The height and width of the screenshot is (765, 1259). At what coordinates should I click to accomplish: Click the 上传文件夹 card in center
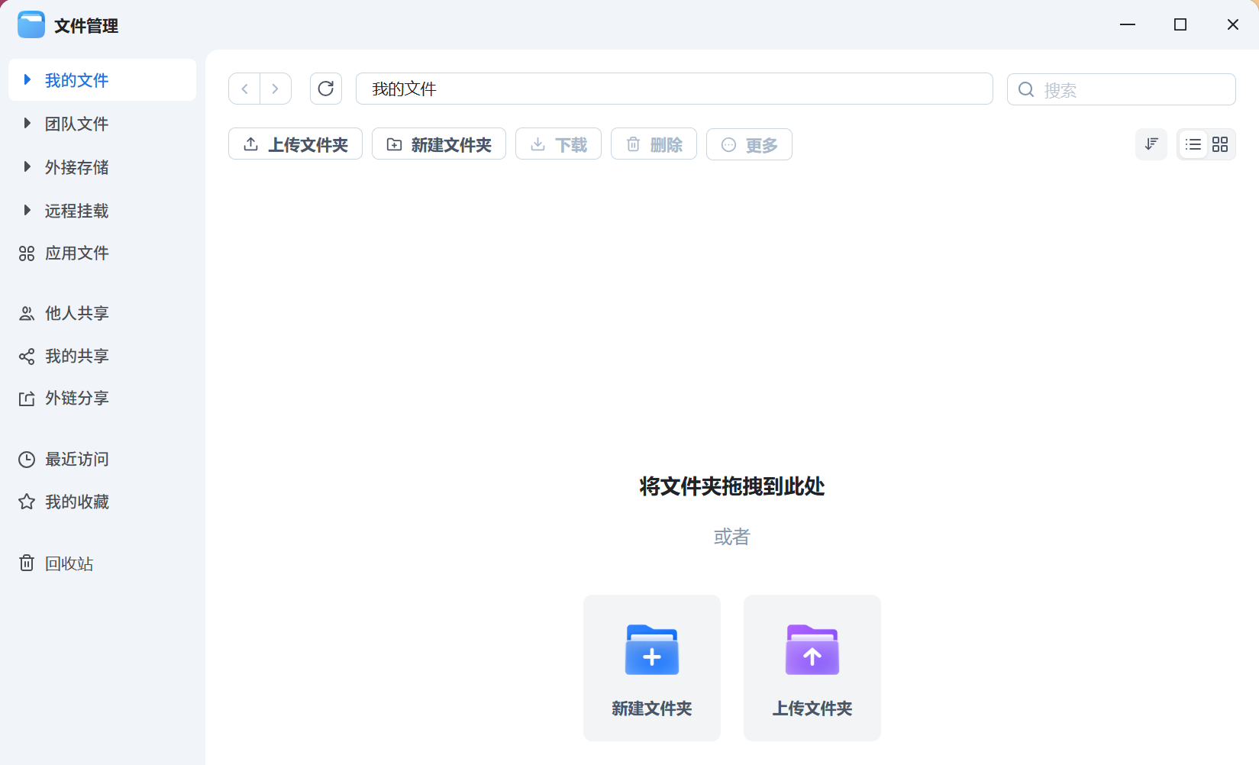tap(812, 667)
